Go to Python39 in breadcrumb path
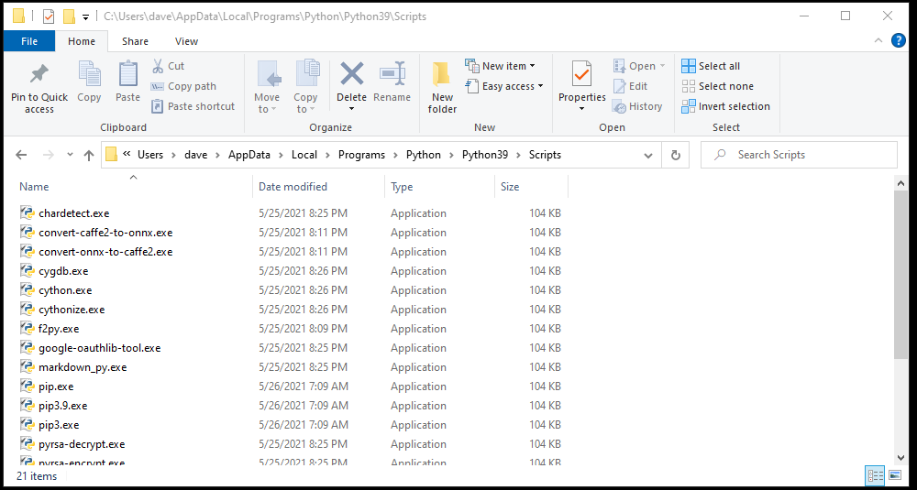917x490 pixels. pos(487,155)
